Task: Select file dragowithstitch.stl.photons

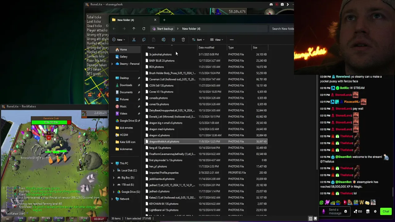Action: click(206, 142)
